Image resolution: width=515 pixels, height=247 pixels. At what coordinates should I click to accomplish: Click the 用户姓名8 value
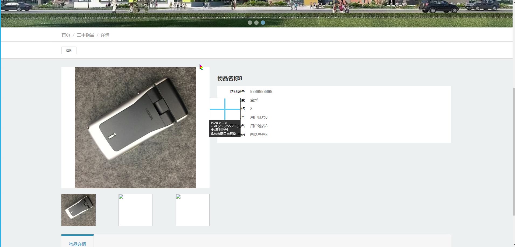[259, 126]
